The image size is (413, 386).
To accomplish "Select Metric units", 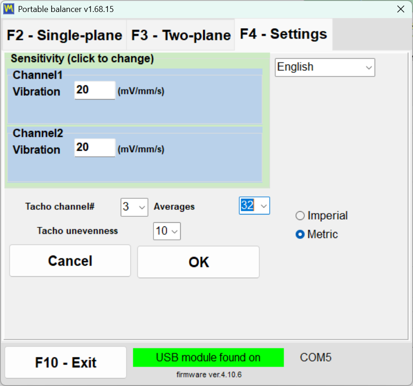I will tap(300, 234).
